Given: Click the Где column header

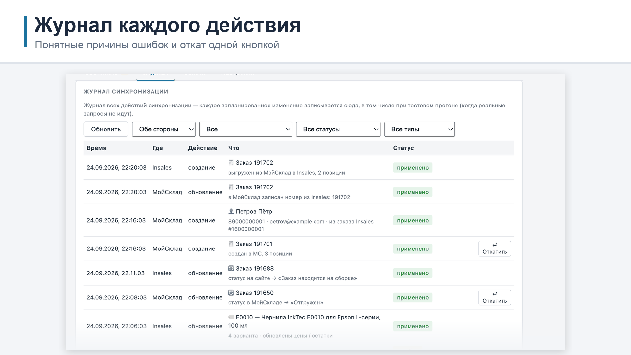Looking at the screenshot, I should pos(158,148).
